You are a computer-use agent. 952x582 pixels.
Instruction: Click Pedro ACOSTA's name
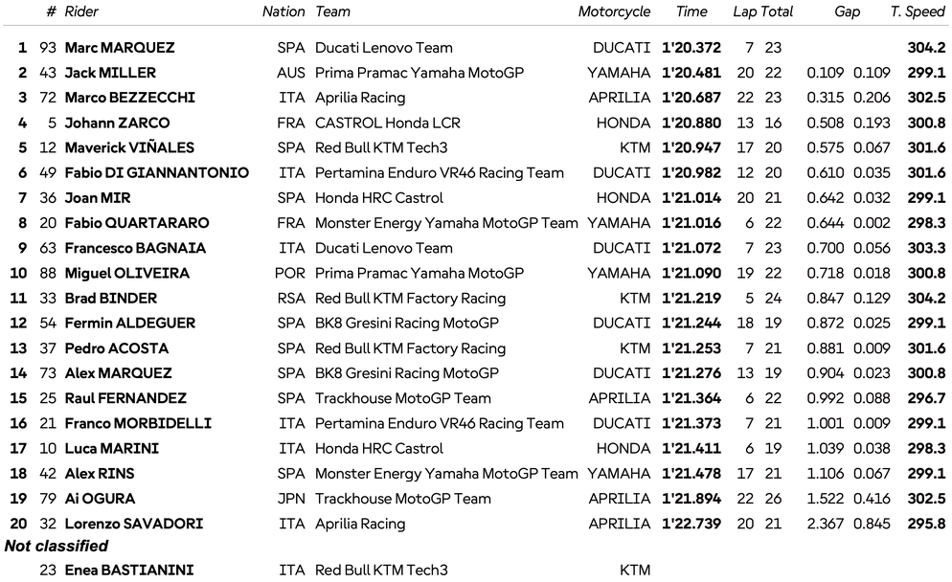pyautogui.click(x=116, y=348)
